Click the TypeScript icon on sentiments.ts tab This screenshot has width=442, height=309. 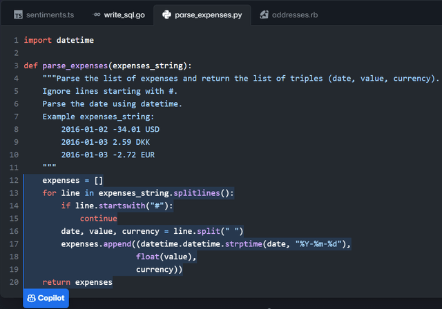[18, 14]
